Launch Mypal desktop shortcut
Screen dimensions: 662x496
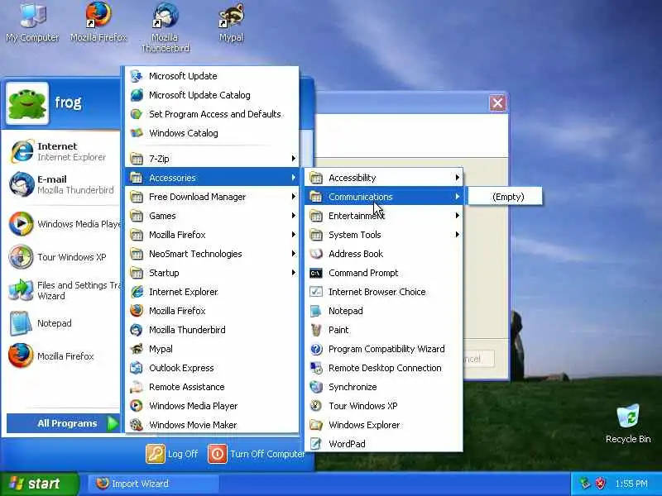click(x=232, y=22)
